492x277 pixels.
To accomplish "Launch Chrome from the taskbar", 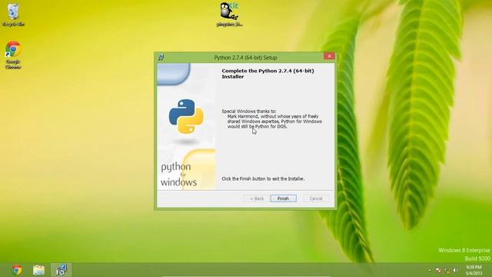I will pyautogui.click(x=17, y=270).
